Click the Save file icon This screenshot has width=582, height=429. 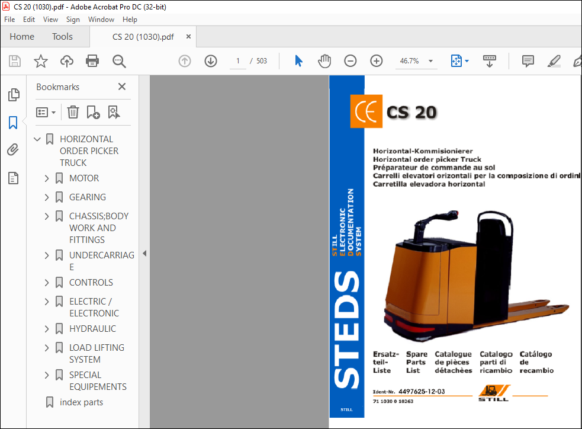[x=15, y=61]
